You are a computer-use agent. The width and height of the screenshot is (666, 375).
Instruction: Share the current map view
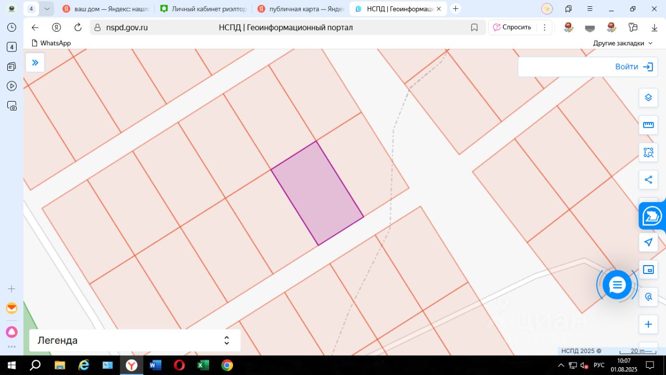[x=648, y=180]
